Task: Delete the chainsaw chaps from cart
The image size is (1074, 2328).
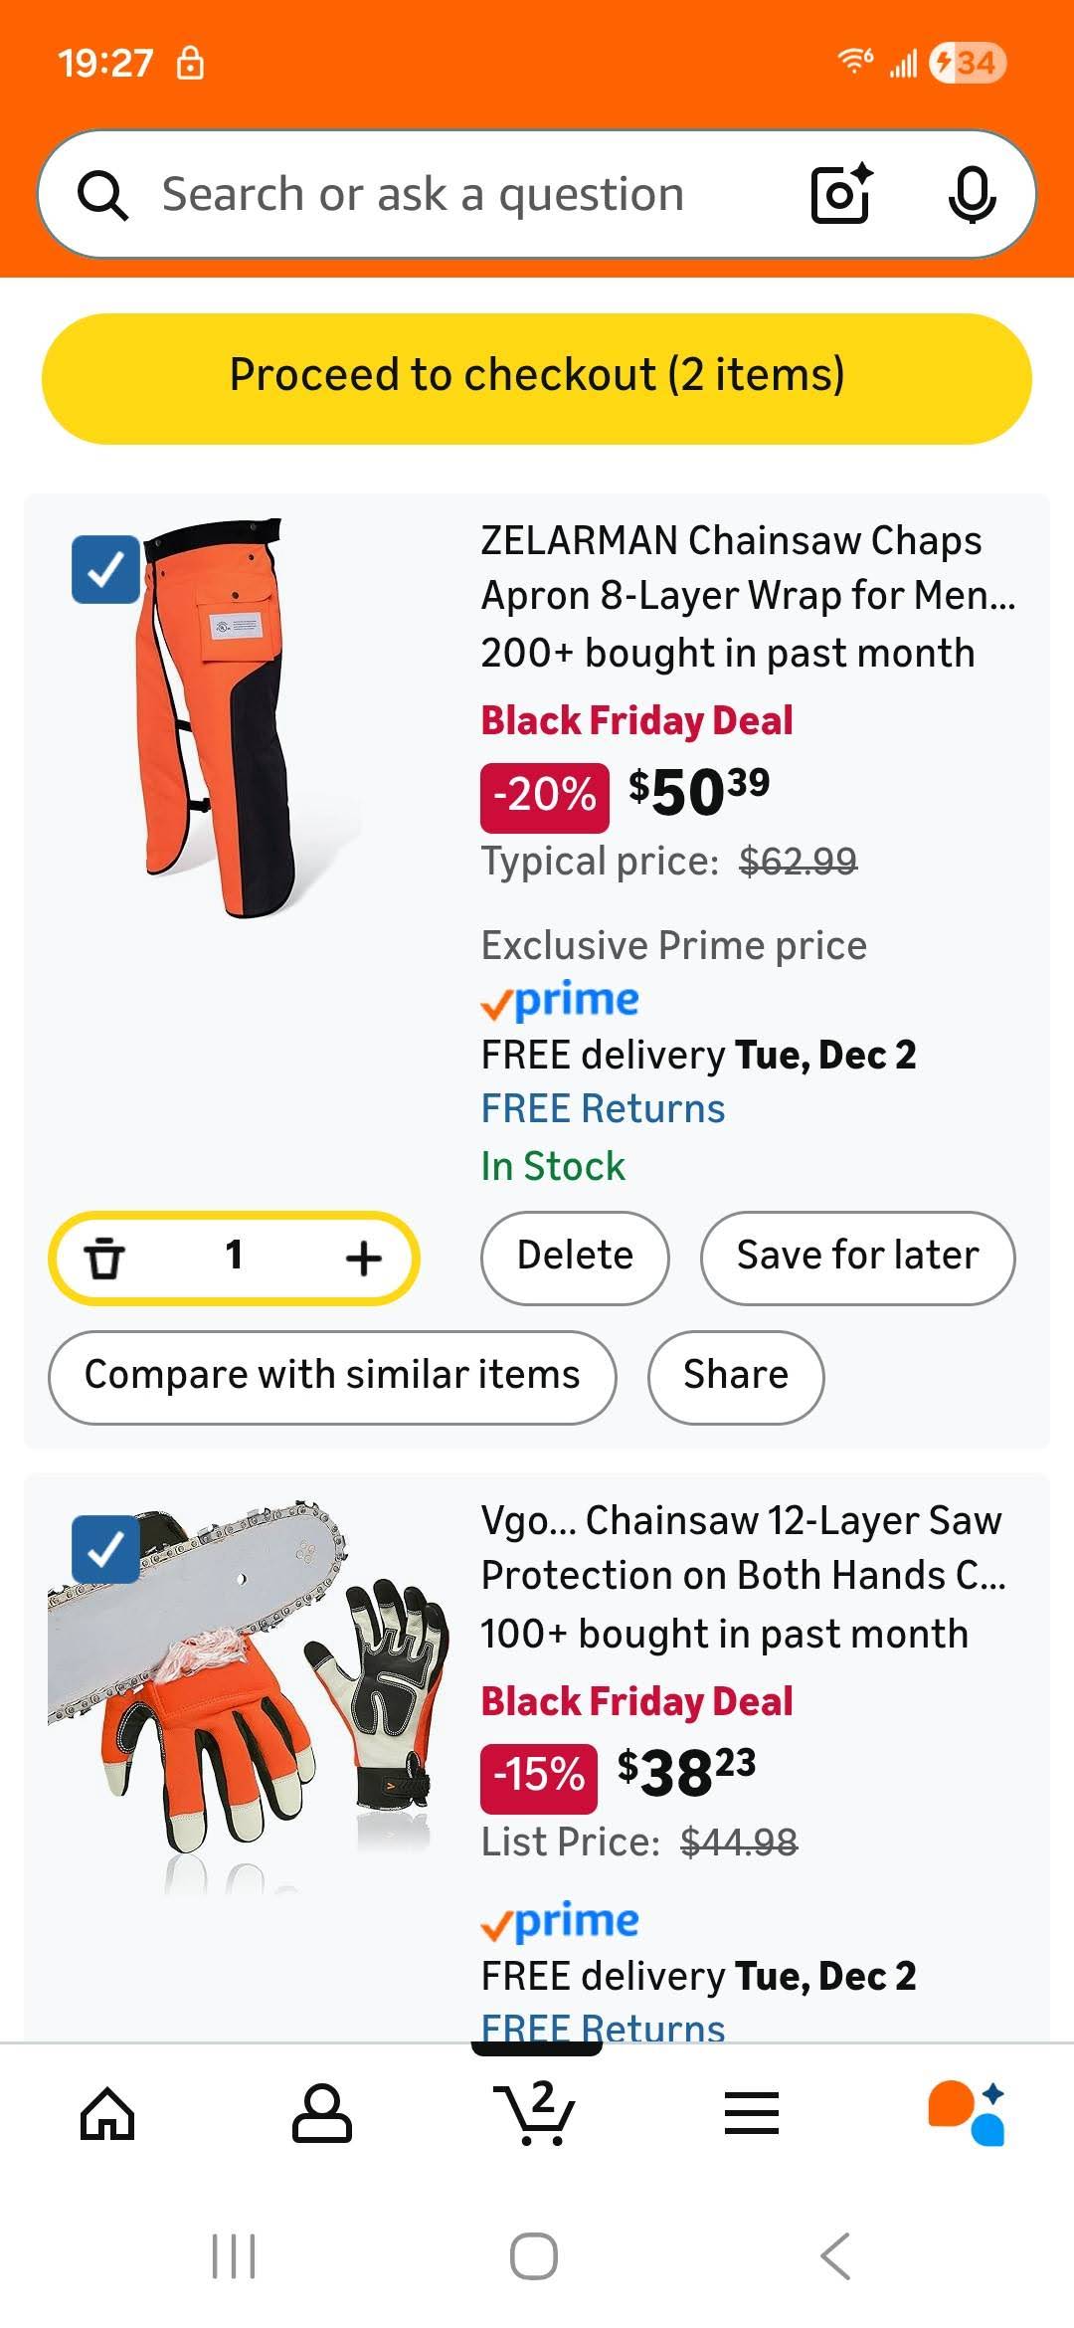Action: [x=575, y=1258]
